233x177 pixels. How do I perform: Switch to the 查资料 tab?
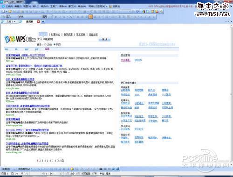tap(29, 21)
